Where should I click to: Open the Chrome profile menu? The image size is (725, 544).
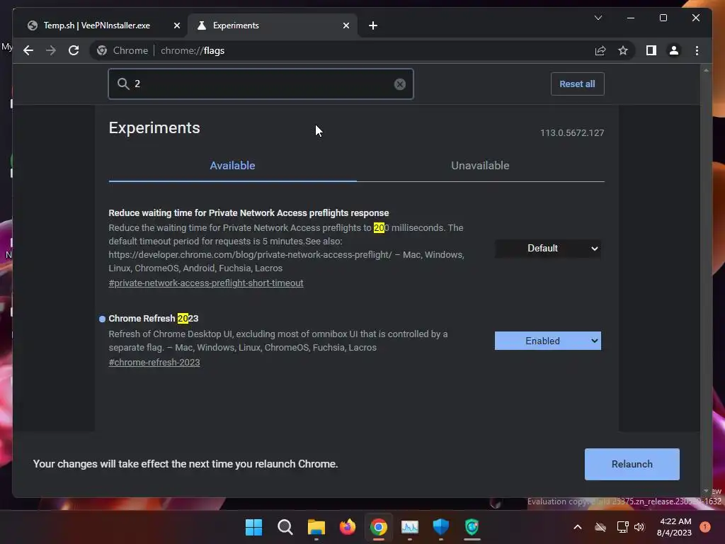click(674, 50)
